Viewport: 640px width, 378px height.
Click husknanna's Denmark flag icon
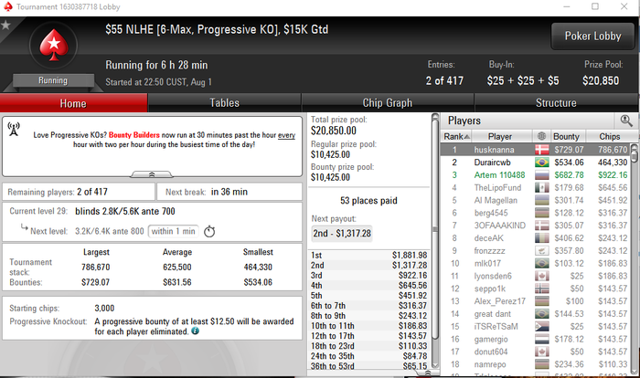(541, 150)
